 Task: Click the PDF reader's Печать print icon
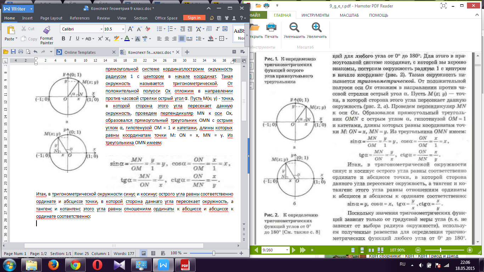coord(271,30)
